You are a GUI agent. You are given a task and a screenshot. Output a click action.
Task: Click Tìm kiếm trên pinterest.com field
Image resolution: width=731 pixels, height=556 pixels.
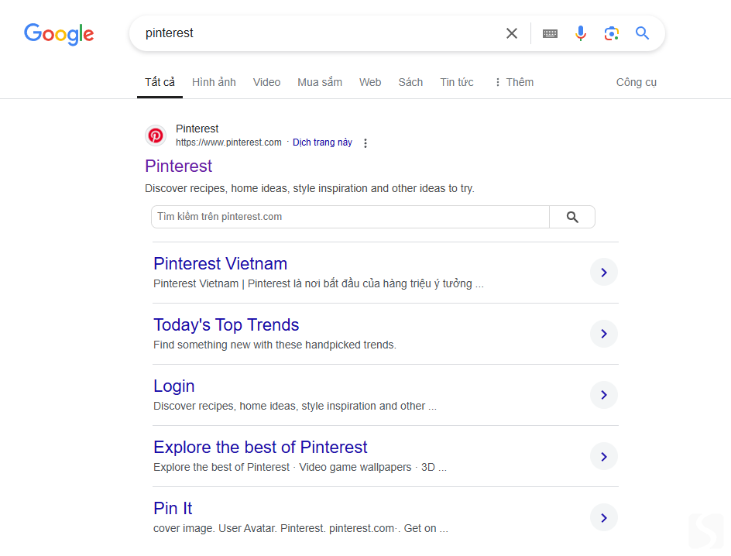(350, 217)
